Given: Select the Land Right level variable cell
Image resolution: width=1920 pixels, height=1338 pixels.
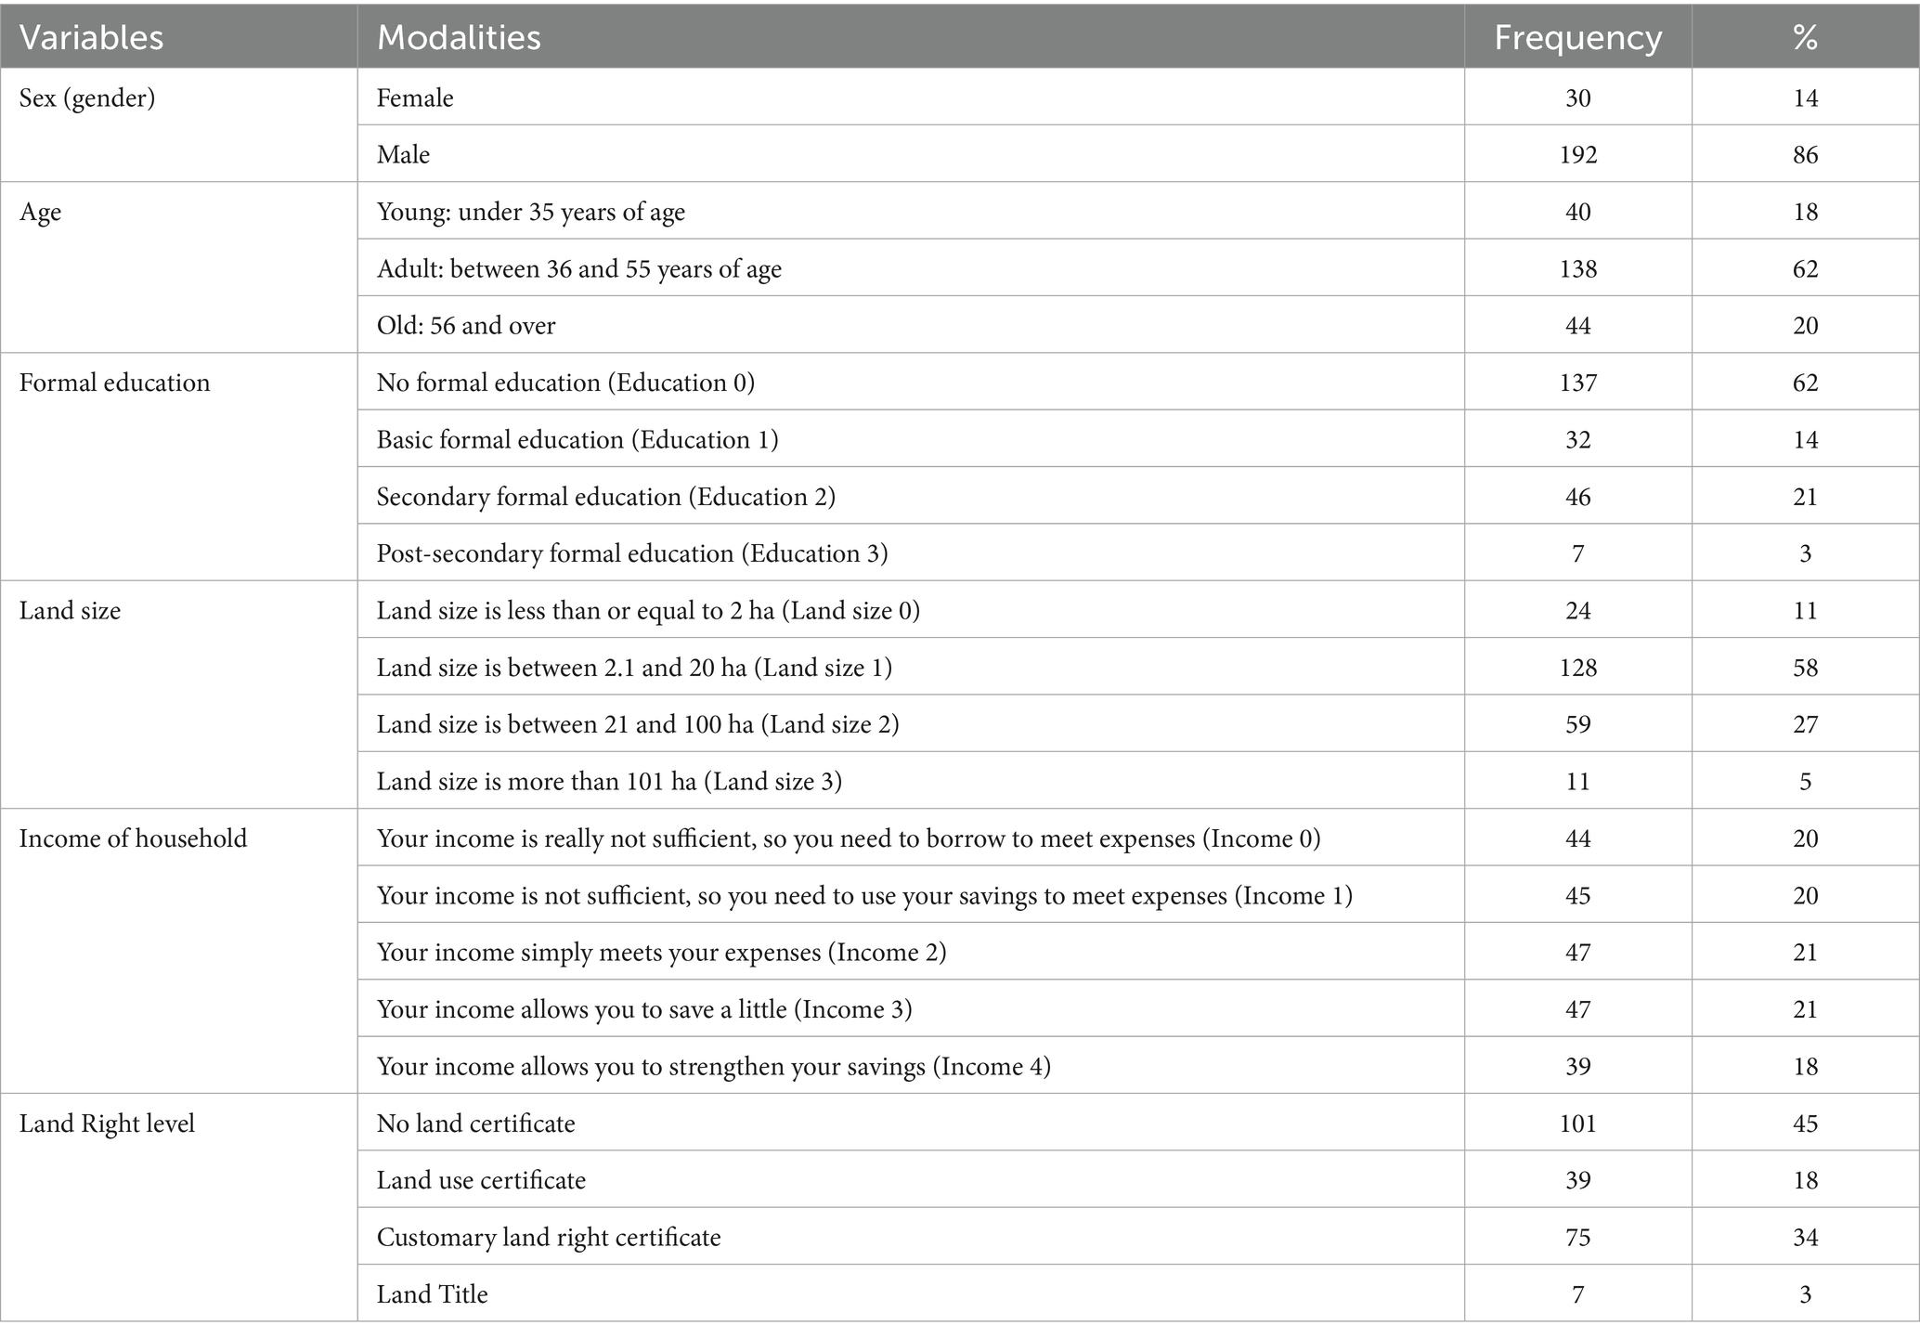Looking at the screenshot, I should coord(107,1124).
